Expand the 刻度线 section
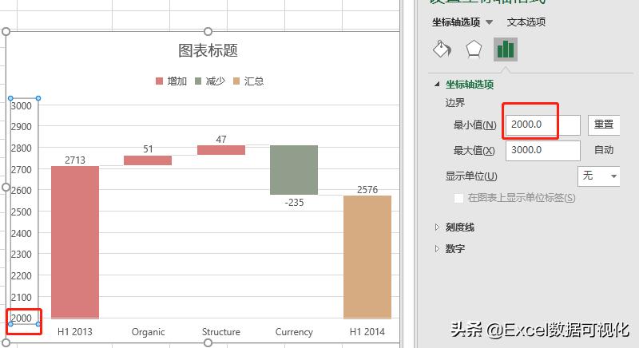Image resolution: width=639 pixels, height=348 pixels. (437, 227)
